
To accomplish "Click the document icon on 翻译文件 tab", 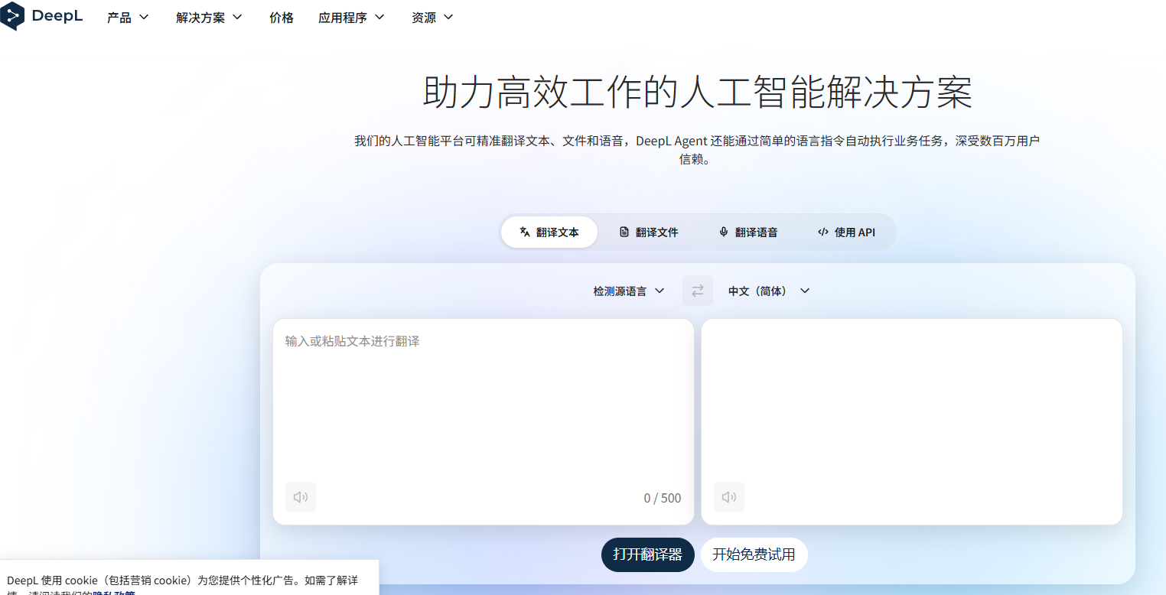I will pyautogui.click(x=623, y=232).
